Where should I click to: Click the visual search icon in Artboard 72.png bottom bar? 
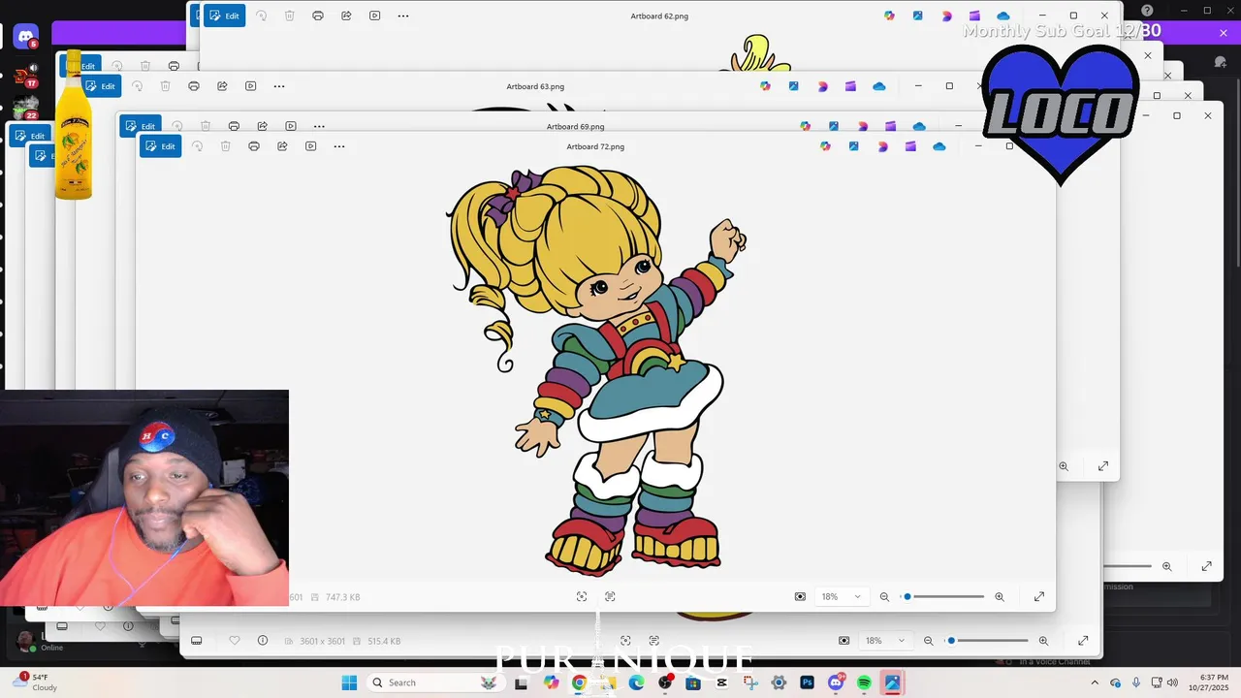(x=582, y=597)
